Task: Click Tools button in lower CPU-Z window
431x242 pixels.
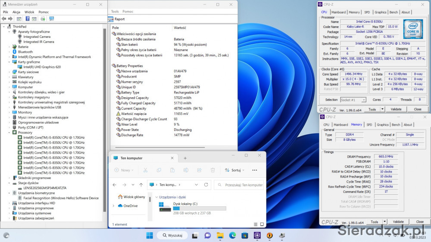Action: (375, 222)
